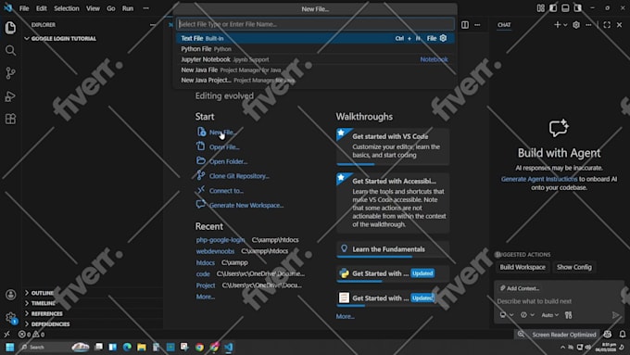630x355 pixels.
Task: Open the Windows Start menu
Action: coord(9,347)
